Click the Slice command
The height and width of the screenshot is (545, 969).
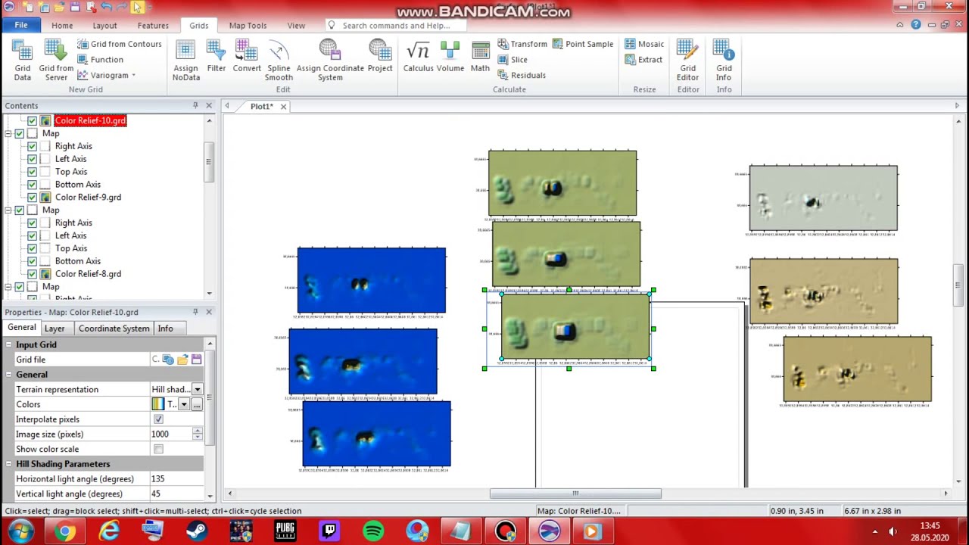[513, 60]
